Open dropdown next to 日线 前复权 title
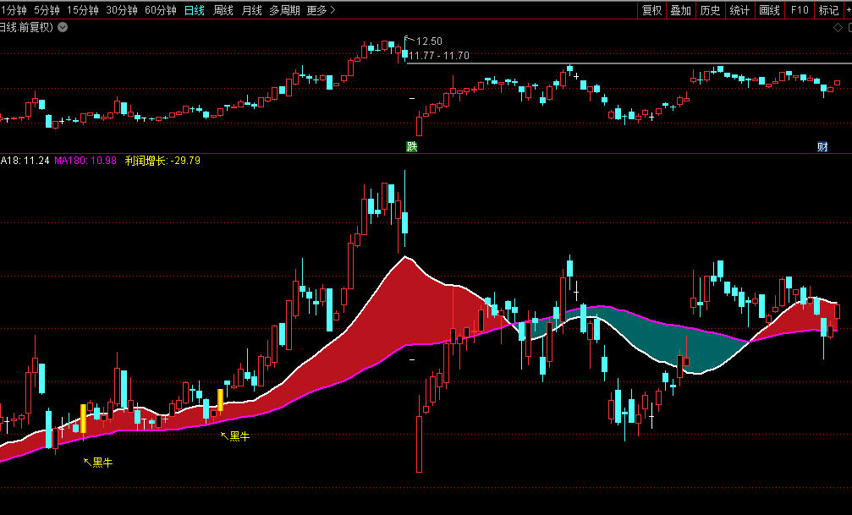 63,27
